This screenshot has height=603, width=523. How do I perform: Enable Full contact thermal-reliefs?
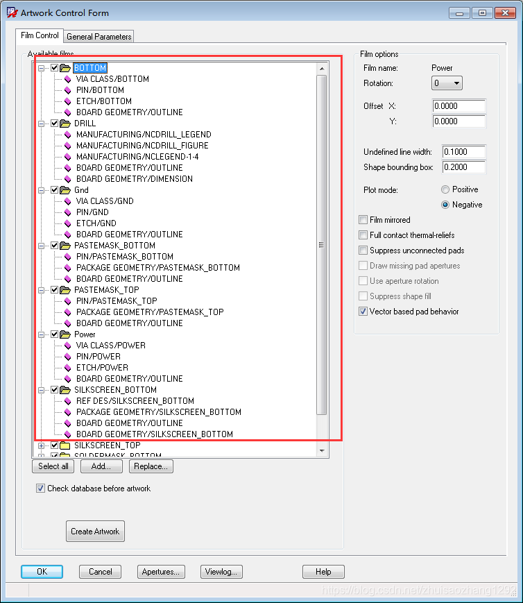coord(363,235)
